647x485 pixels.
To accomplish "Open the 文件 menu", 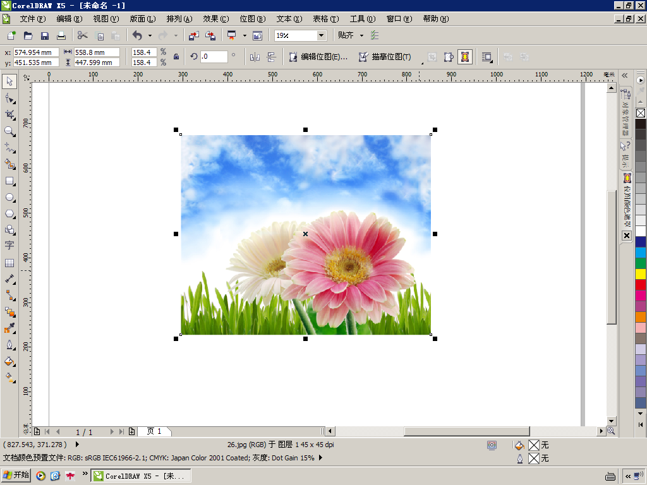I will click(x=33, y=19).
